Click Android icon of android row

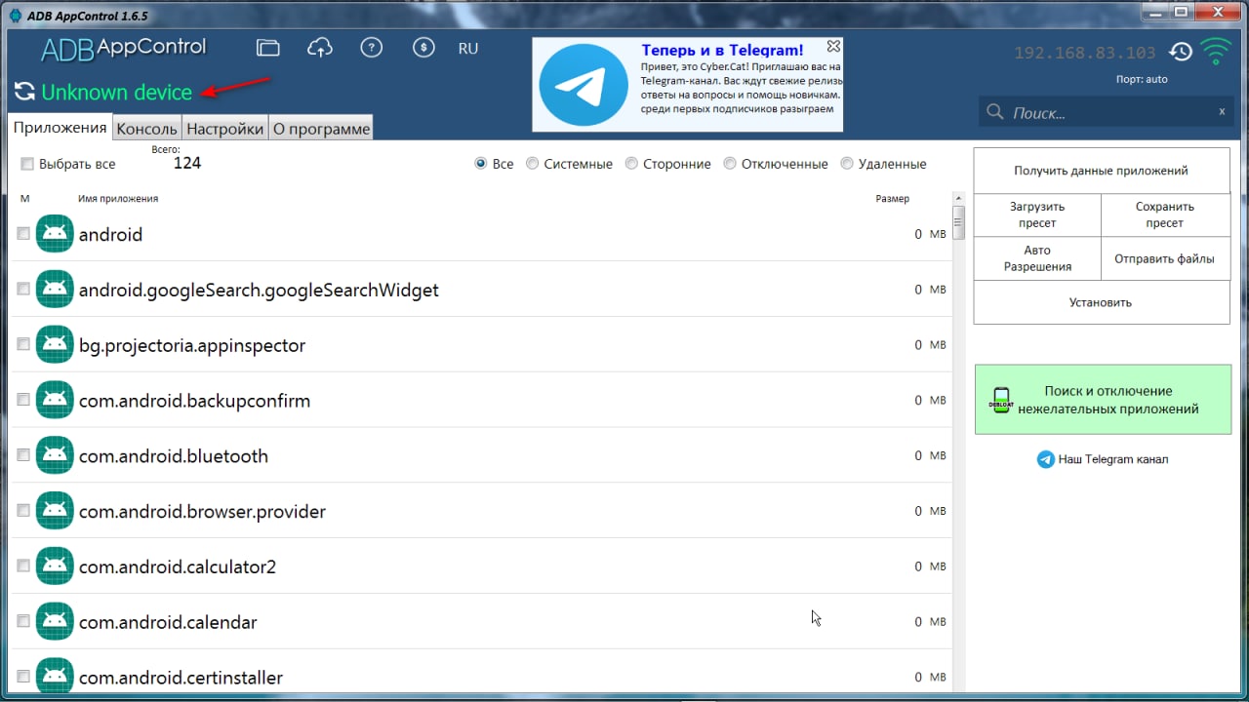[55, 234]
